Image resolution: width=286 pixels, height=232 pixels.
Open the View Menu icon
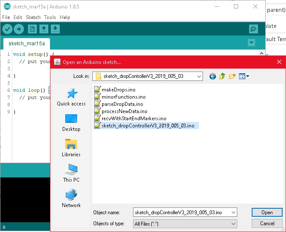(x=244, y=76)
